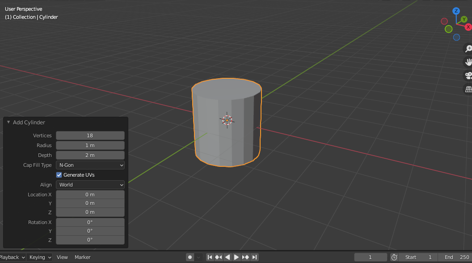Click the red X axis gizmo handle
Viewport: 472px width, 263px height.
[468, 27]
